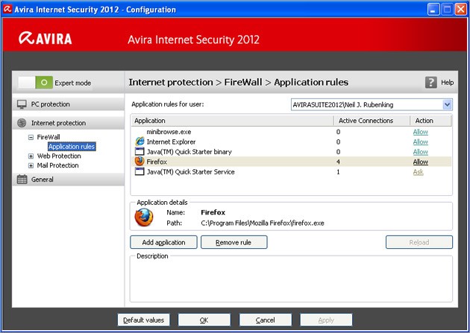Select the Java(TM) Quick Starter Service row text
Viewport: 470px width, 333px height.
click(190, 172)
